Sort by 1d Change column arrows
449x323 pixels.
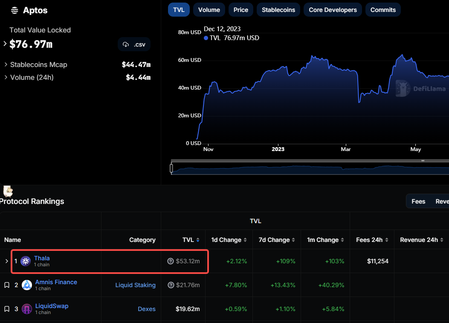245,240
